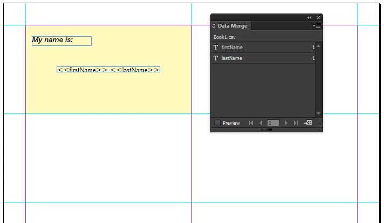Select the lastName field in the panel
The image size is (384, 223).
tap(263, 58)
